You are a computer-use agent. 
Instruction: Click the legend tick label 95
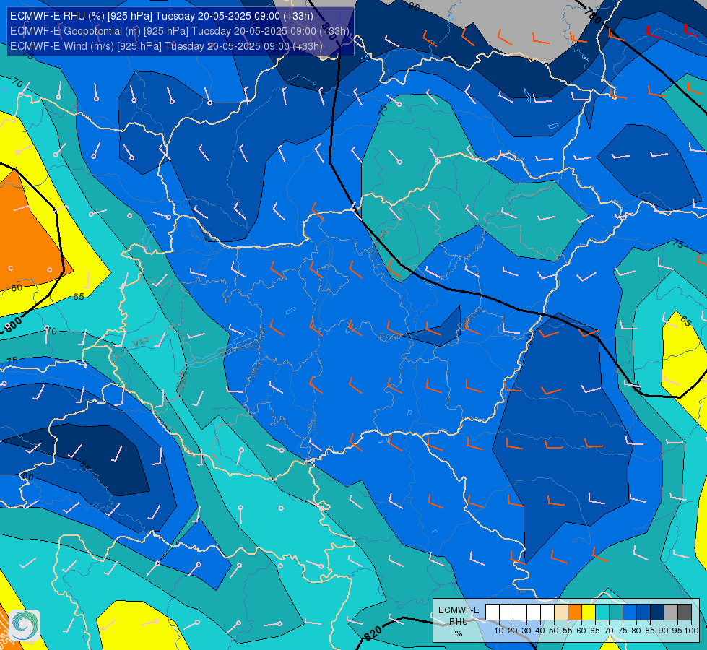click(x=677, y=630)
